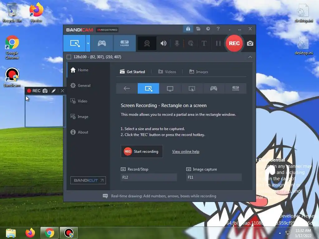
Task: Switch to the Videos tab
Action: click(167, 72)
